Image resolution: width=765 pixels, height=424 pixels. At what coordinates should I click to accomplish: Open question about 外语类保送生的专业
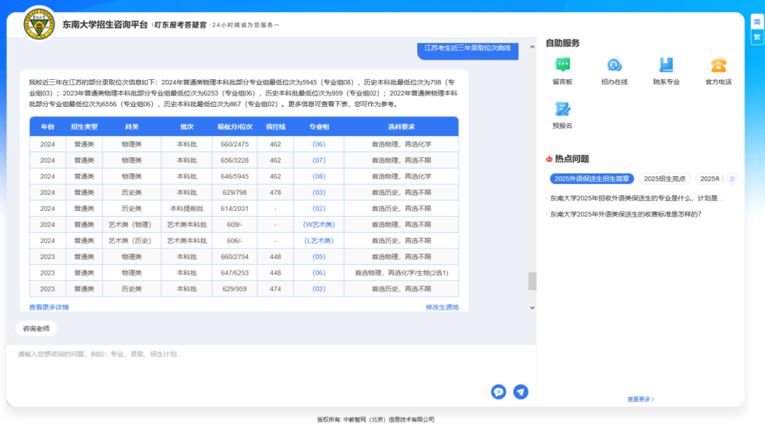click(x=637, y=198)
